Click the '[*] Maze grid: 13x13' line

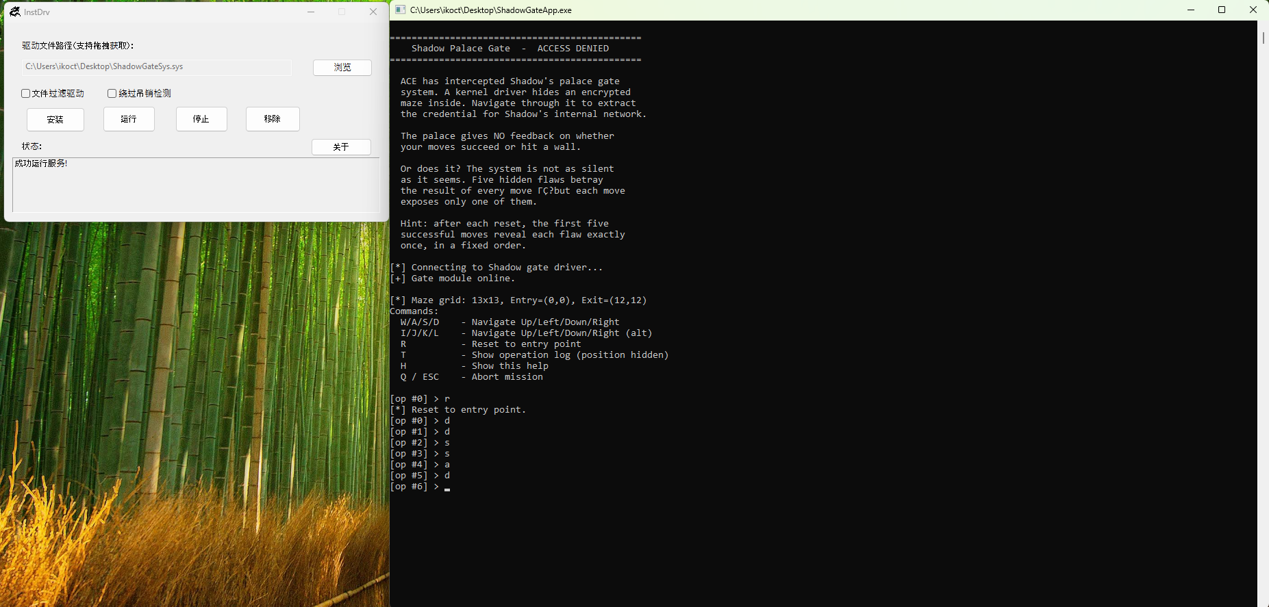[518, 300]
